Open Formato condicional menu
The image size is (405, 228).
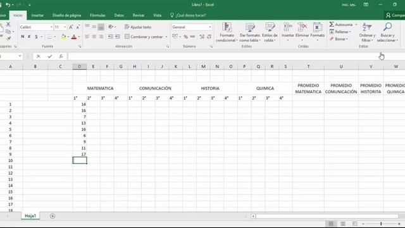[x=227, y=32]
